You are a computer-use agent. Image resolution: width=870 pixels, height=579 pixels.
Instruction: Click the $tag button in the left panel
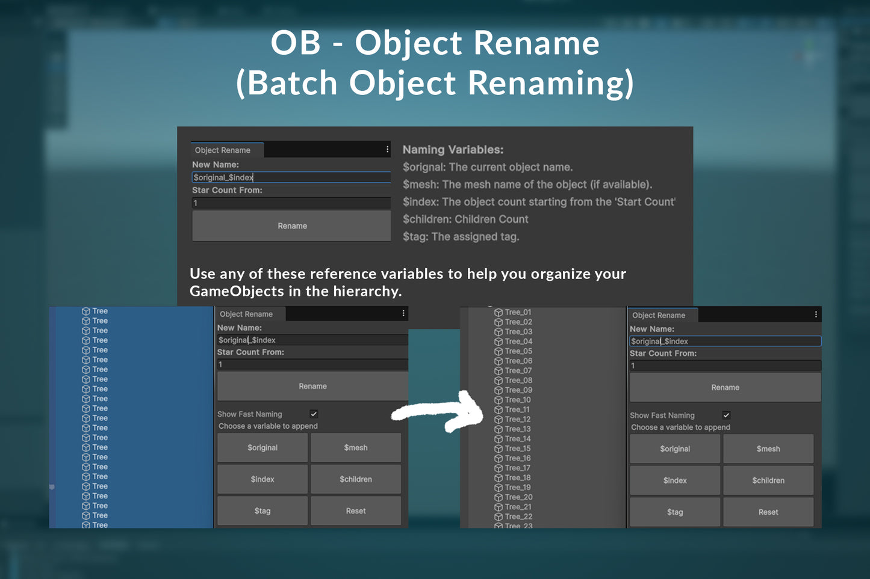262,510
